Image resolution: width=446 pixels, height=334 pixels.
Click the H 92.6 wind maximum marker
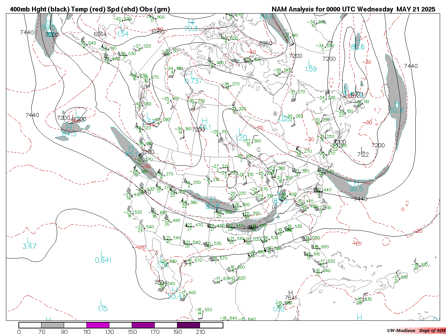tap(397, 107)
